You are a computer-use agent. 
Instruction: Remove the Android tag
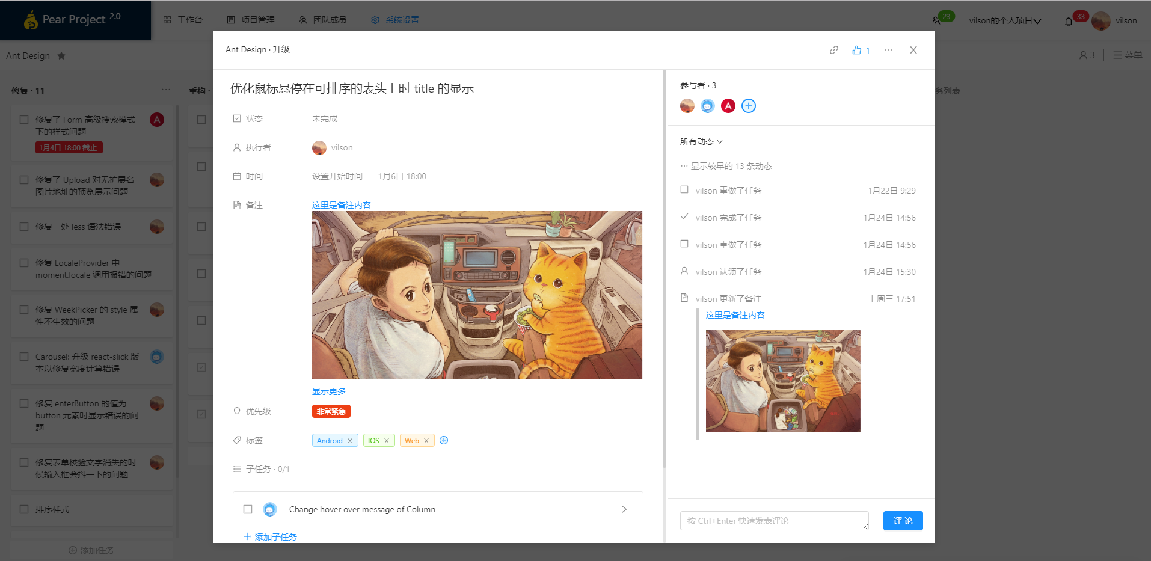pos(350,441)
